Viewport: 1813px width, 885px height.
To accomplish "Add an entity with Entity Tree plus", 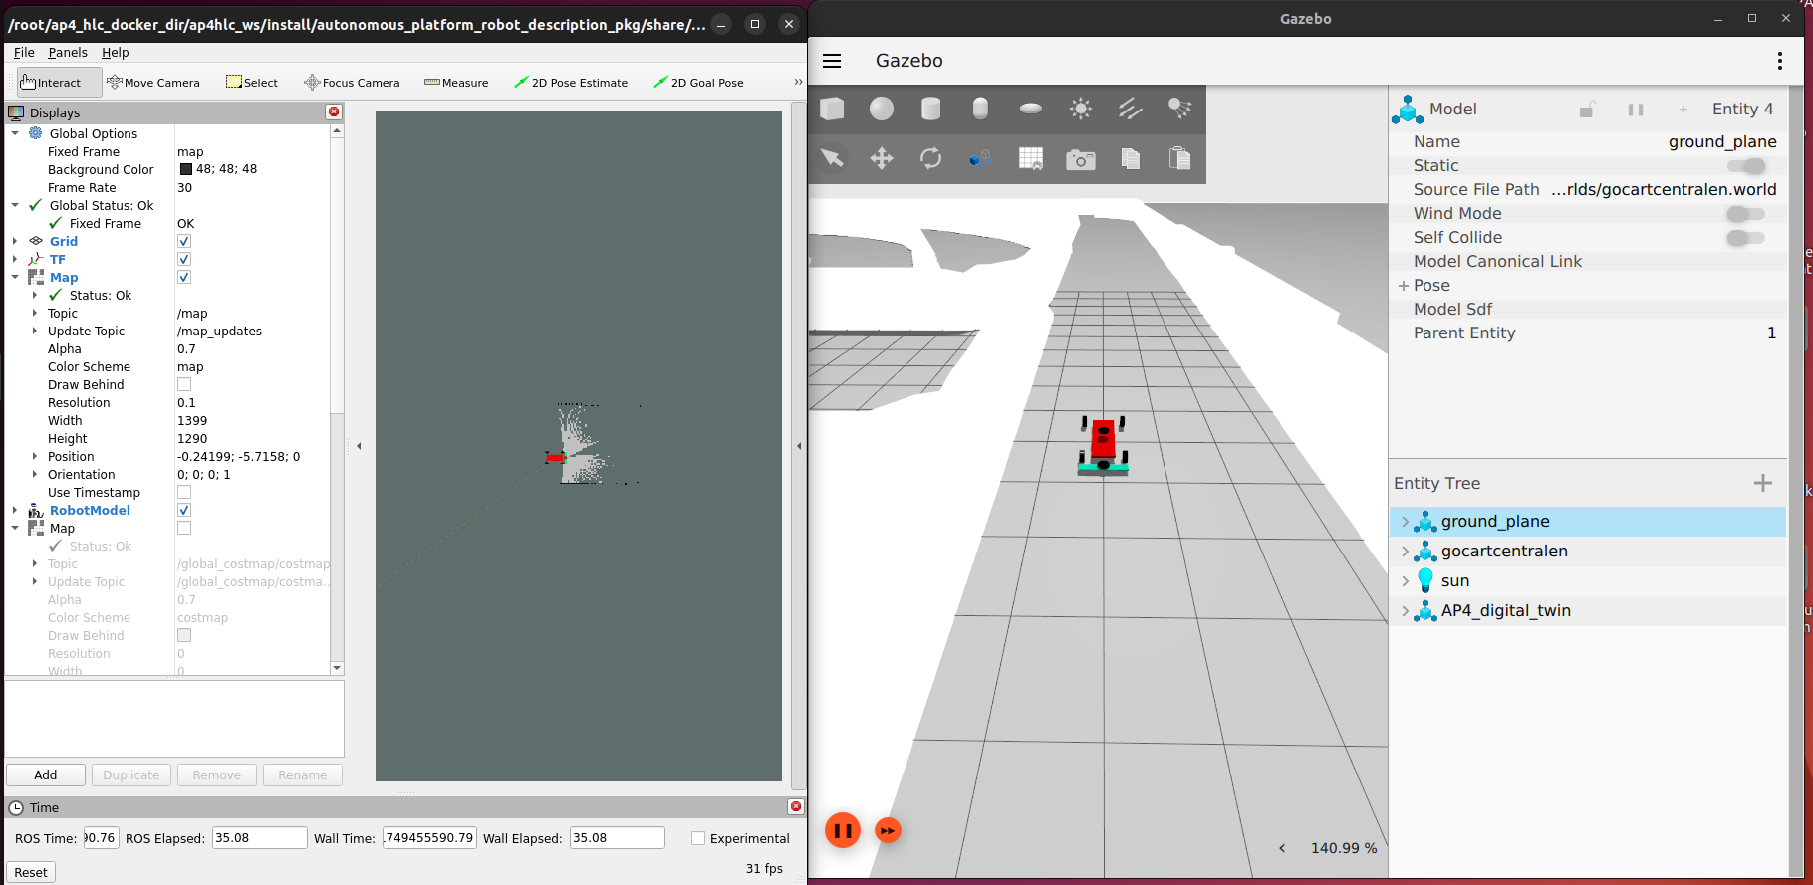I will [x=1763, y=483].
